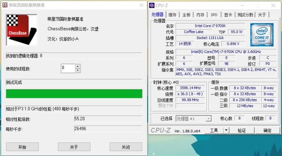Open the 处理器 #1 selection dropdown
Screen dimensions: 282x156
[x=193, y=119]
